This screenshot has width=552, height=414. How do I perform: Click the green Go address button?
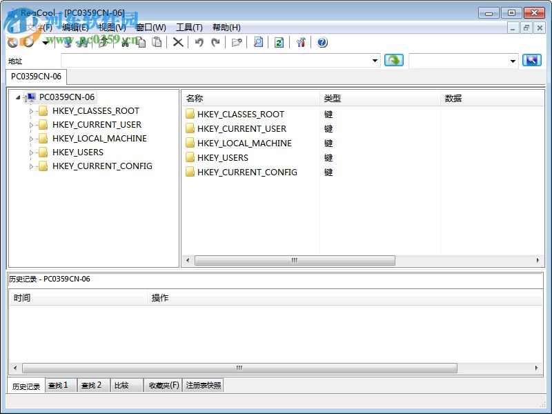pos(393,60)
